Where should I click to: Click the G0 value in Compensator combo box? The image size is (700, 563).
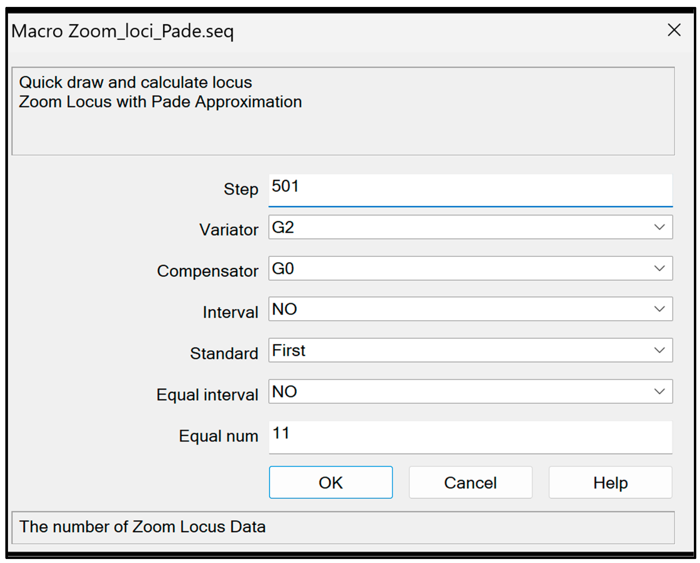coord(283,268)
